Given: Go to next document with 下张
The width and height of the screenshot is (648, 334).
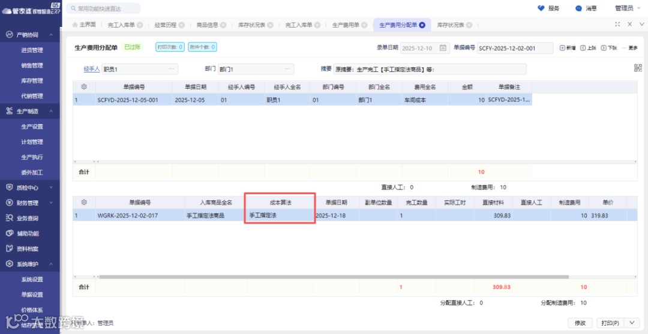Looking at the screenshot, I should pyautogui.click(x=609, y=48).
